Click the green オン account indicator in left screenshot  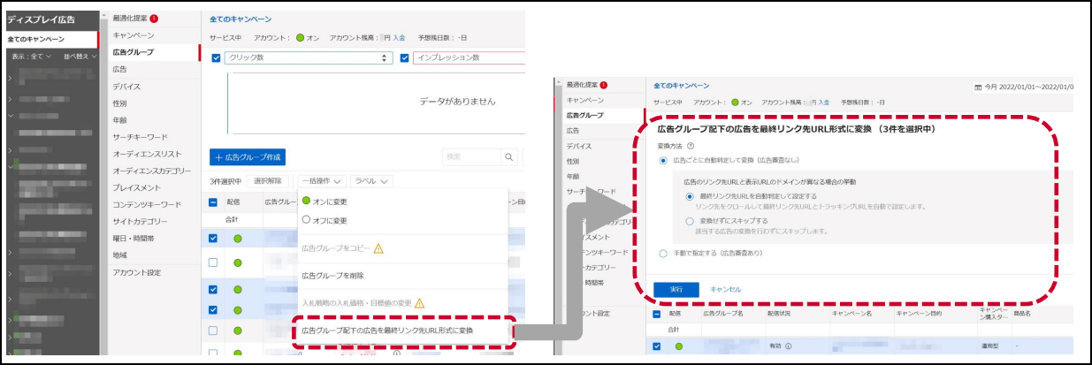click(x=301, y=38)
